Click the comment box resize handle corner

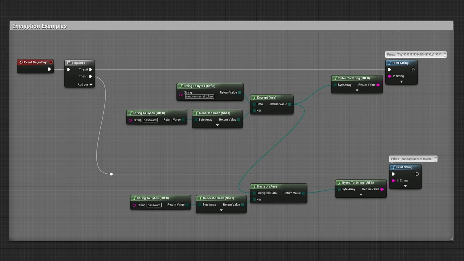pos(451,239)
